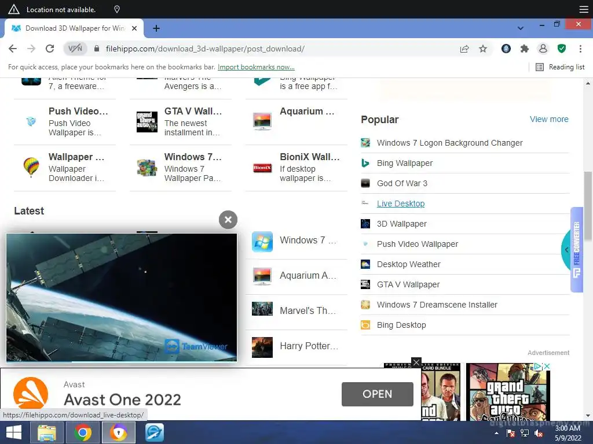This screenshot has height=444, width=593.
Task: Close the Avast banner ad
Action: point(416,362)
